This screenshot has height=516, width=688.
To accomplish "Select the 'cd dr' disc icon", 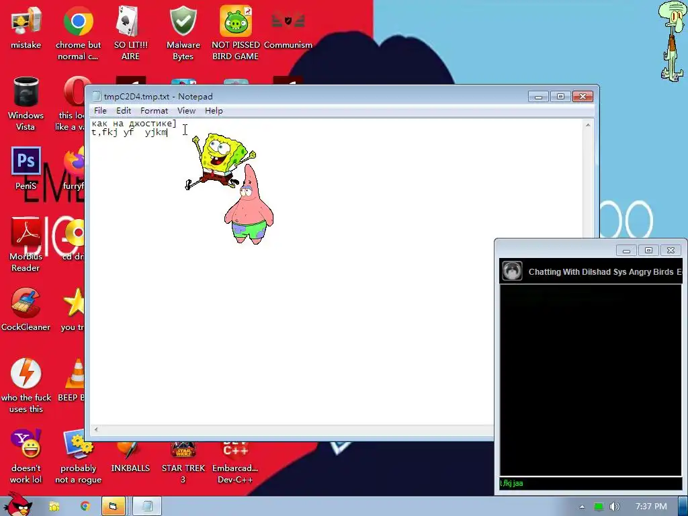I will pos(74,239).
